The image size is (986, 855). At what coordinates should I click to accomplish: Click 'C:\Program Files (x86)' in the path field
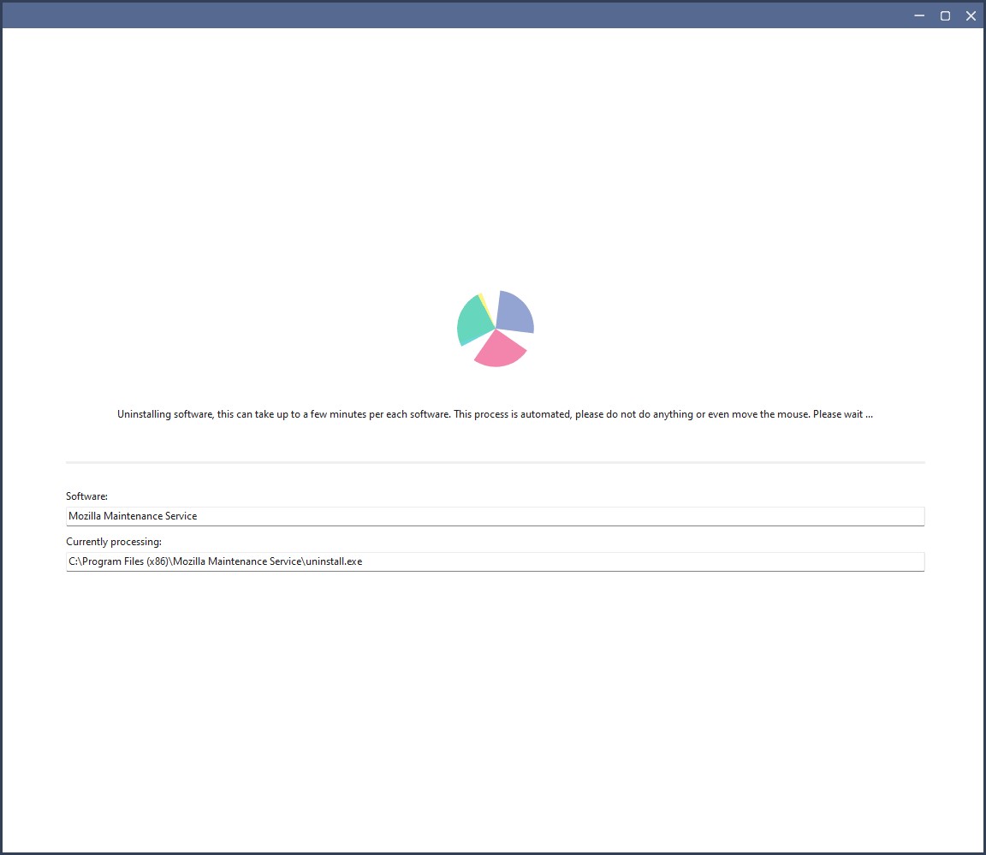(x=118, y=561)
